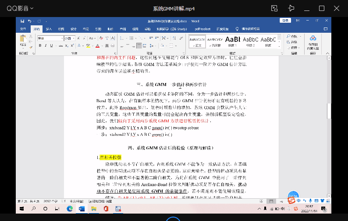Toggle Superscript formatting
The image size is (348, 221).
coord(72,45)
